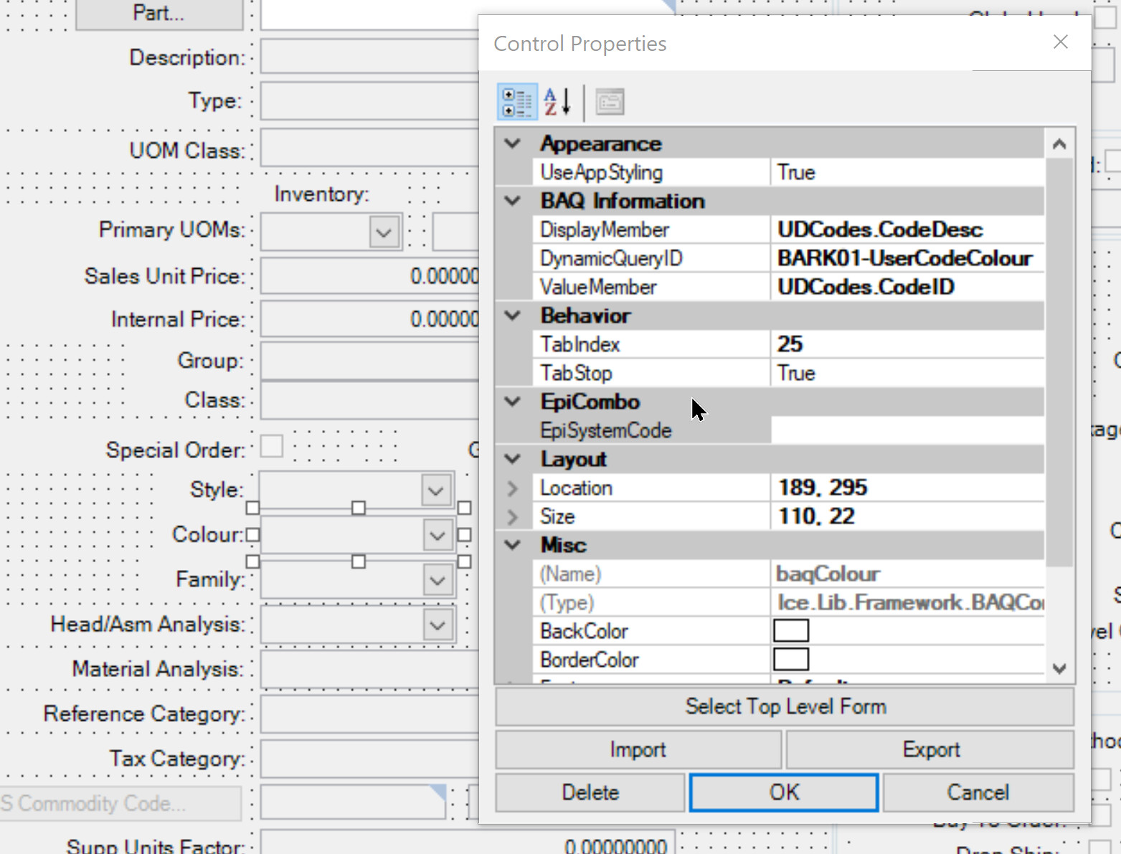This screenshot has width=1121, height=854.
Task: Click the Select Top Level Form button
Action: click(x=785, y=706)
